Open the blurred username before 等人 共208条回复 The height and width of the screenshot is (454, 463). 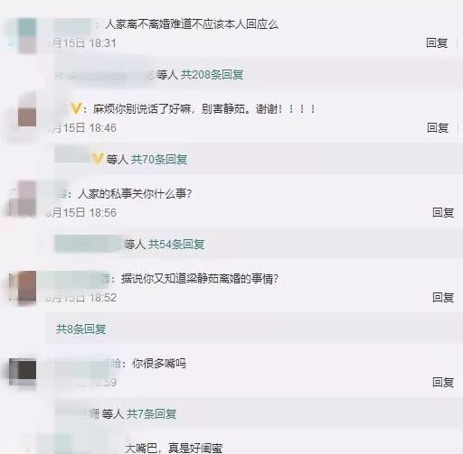(104, 75)
